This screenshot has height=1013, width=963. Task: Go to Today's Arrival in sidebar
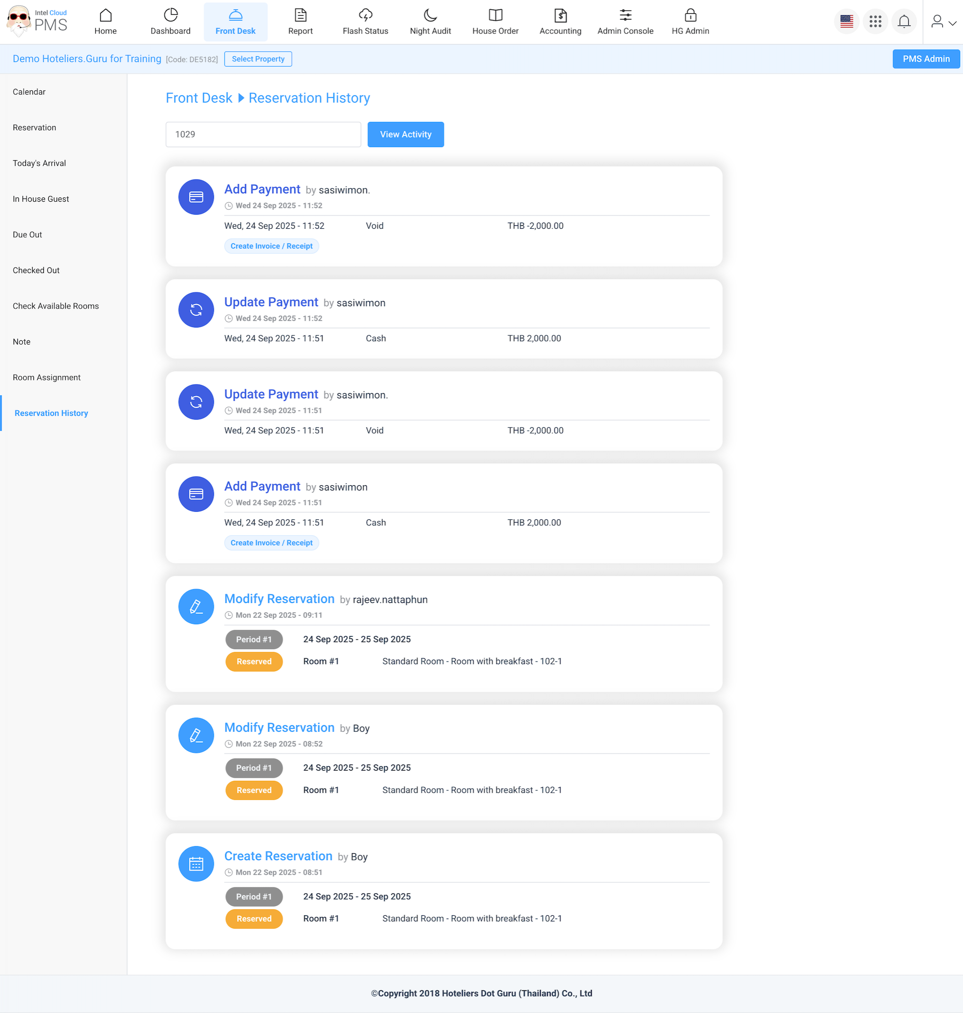coord(40,163)
